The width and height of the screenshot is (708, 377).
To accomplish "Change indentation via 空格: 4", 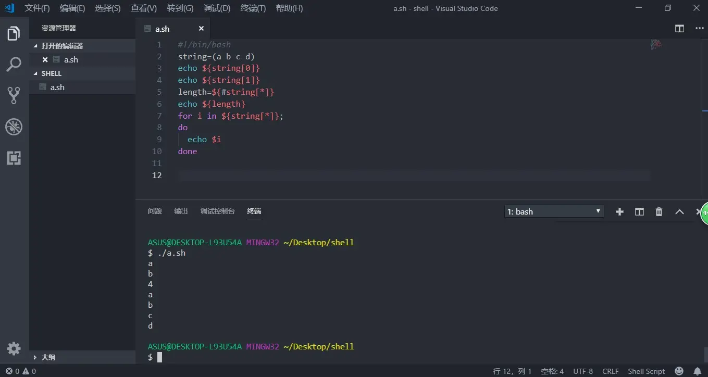I will [x=552, y=371].
